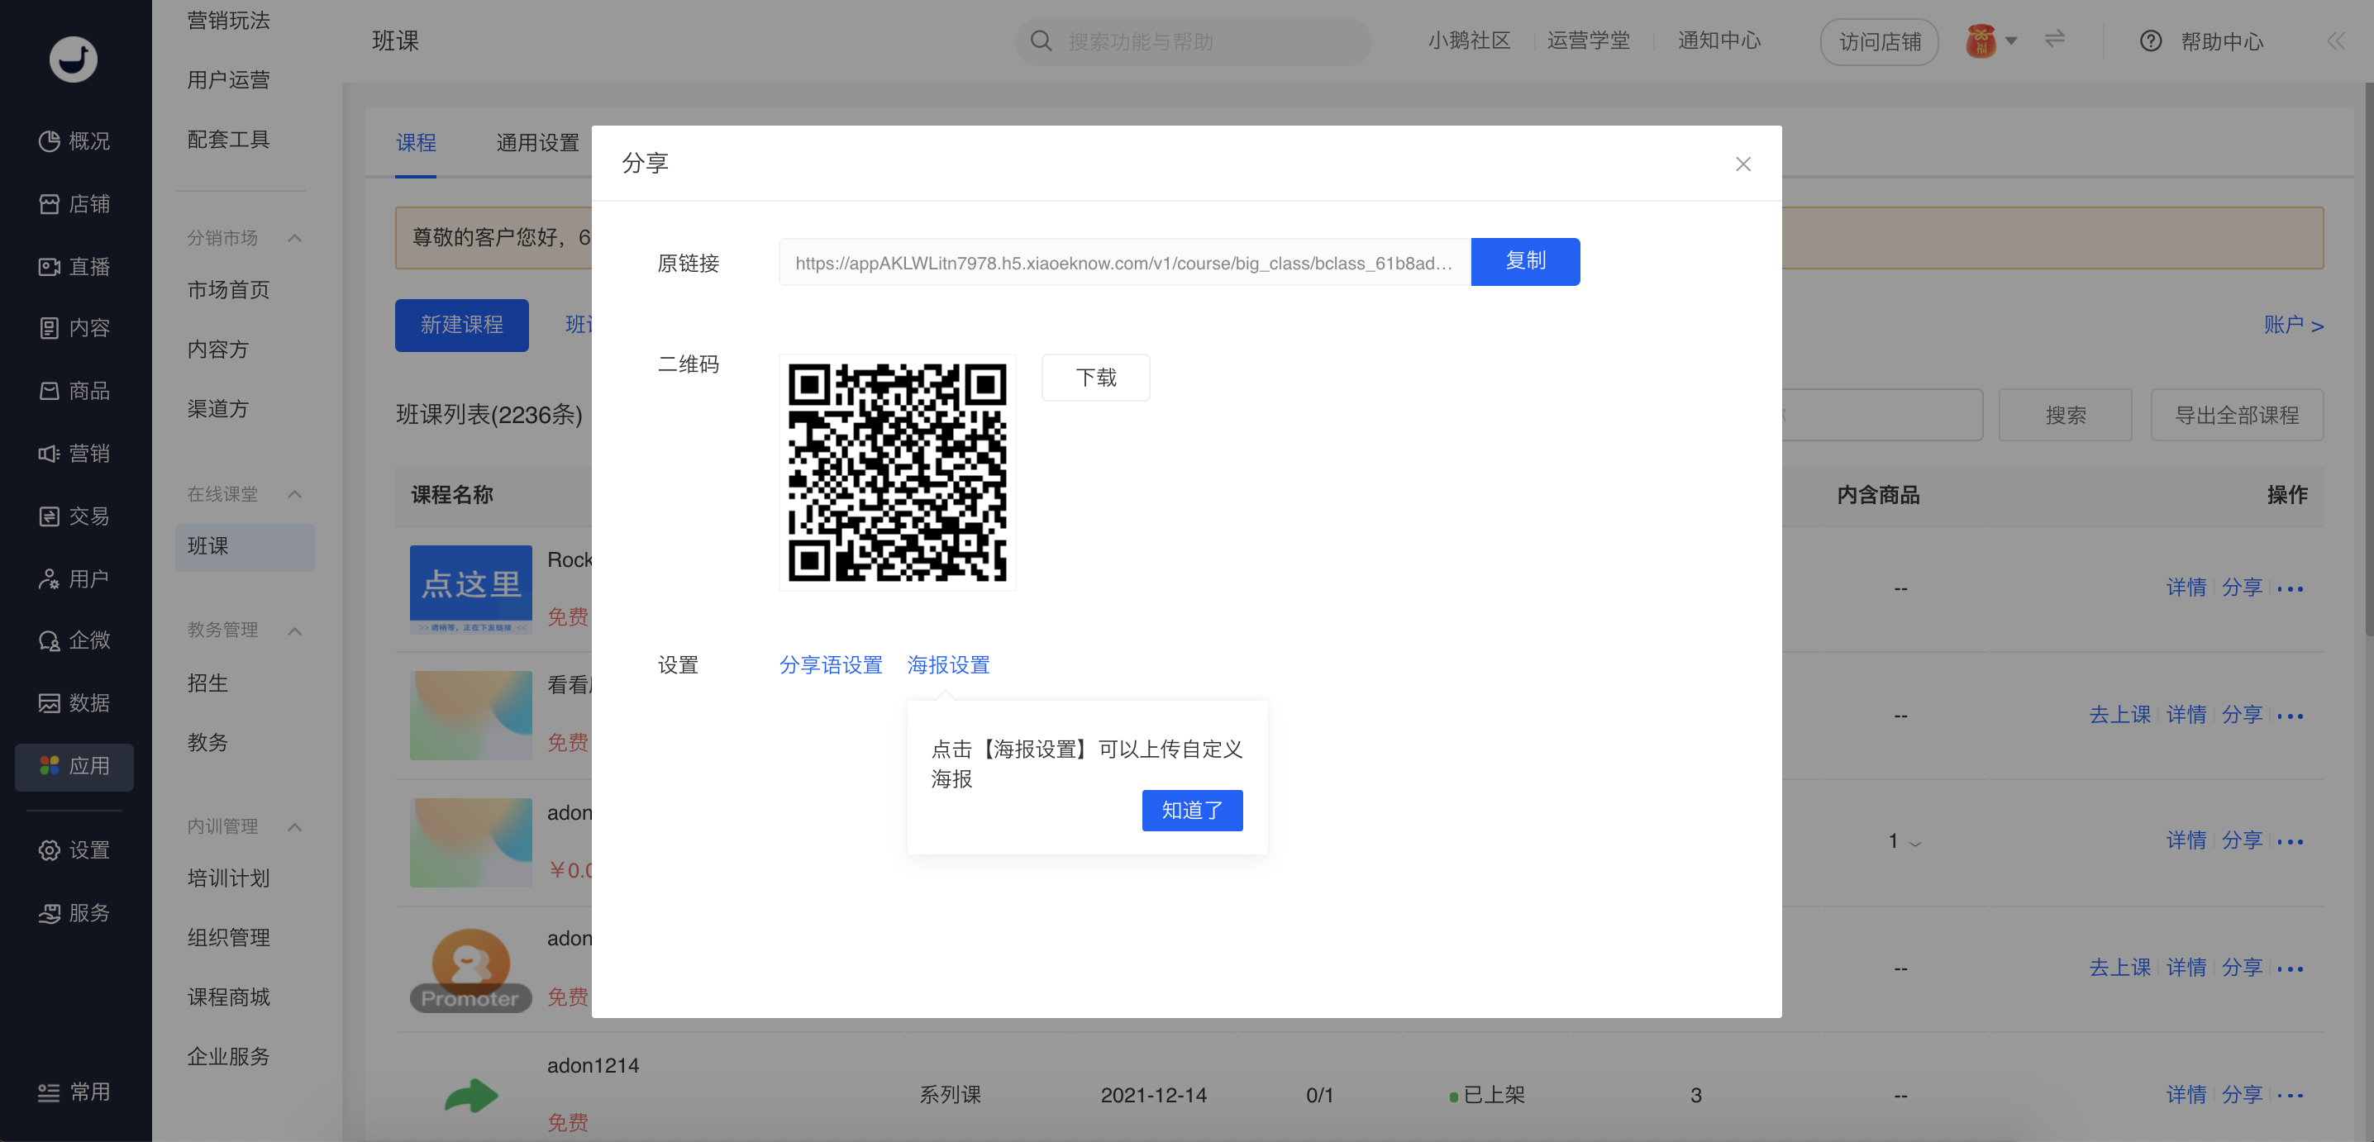This screenshot has height=1142, width=2374.
Task: Open the 营销 marketing sidebar item
Action: (x=74, y=453)
